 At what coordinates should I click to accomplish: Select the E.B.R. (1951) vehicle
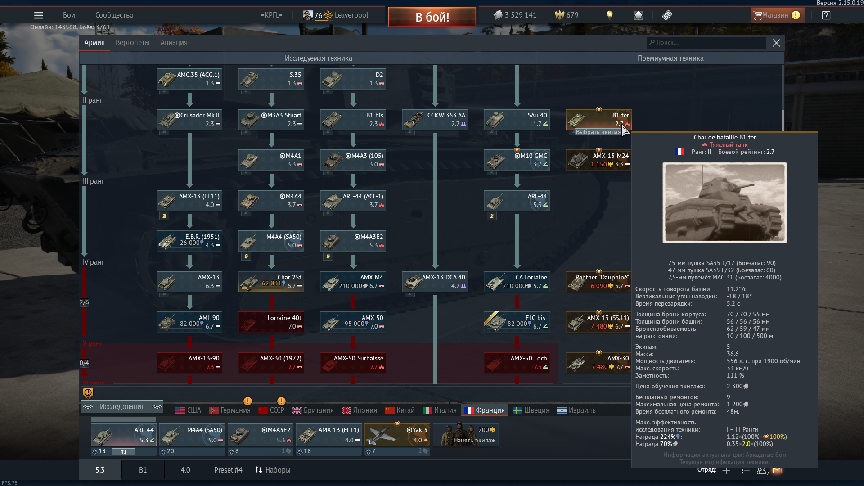pyautogui.click(x=189, y=241)
